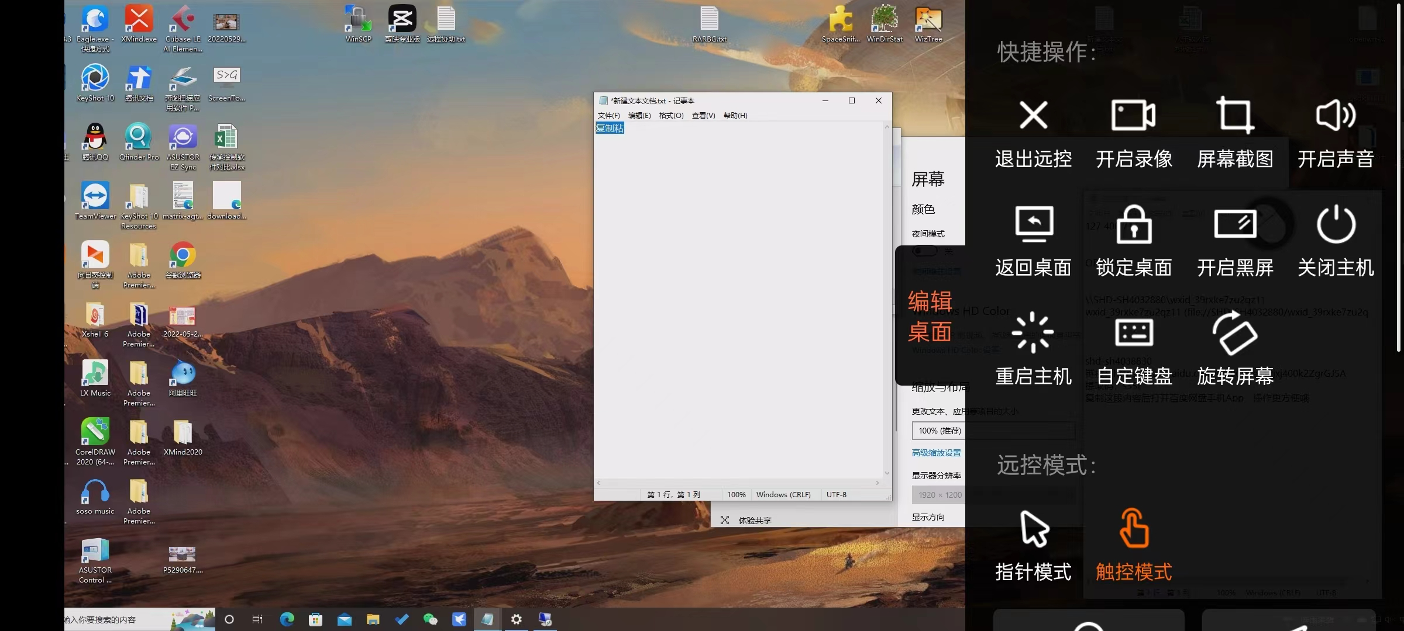Open File Explorer from taskbar
1404x631 pixels.
[373, 619]
